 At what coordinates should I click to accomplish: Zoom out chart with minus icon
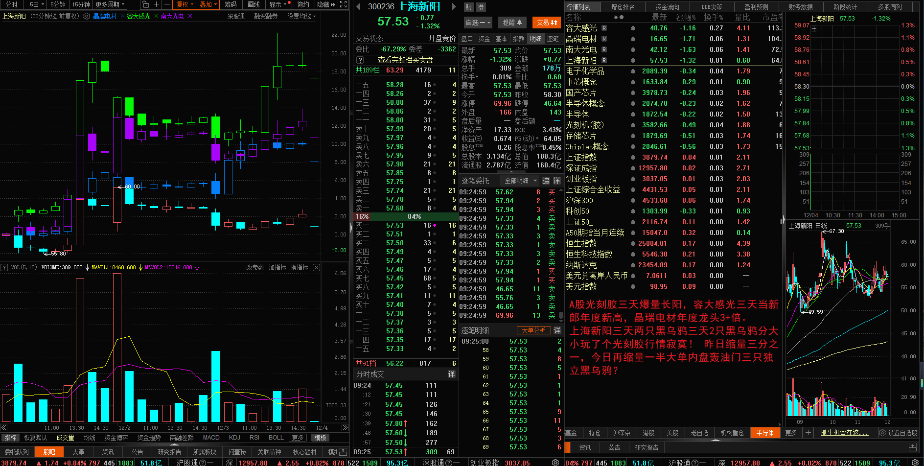coord(167,4)
